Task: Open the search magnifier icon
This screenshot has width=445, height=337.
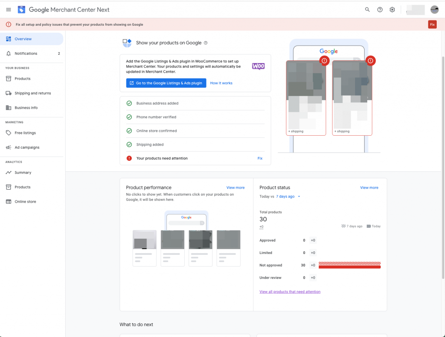Action: point(367,10)
